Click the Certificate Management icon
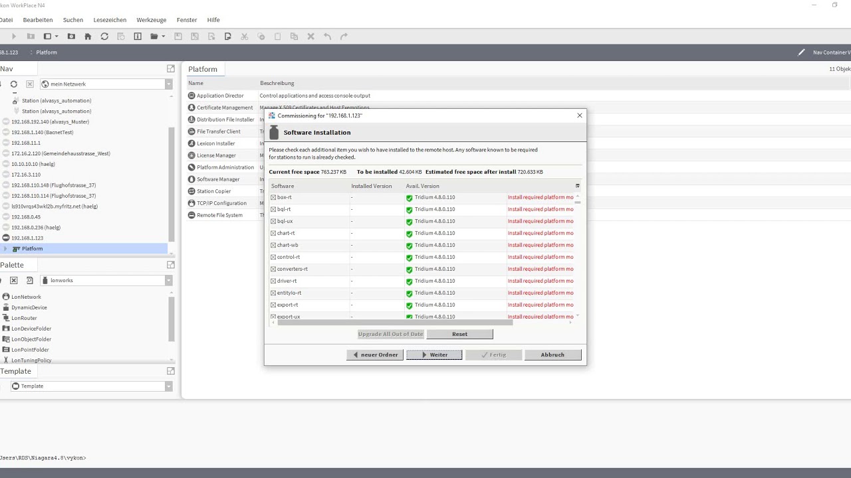 point(191,108)
